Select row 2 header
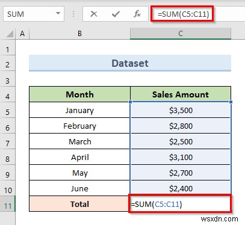Image resolution: width=245 pixels, height=225 pixels. coord(7,63)
